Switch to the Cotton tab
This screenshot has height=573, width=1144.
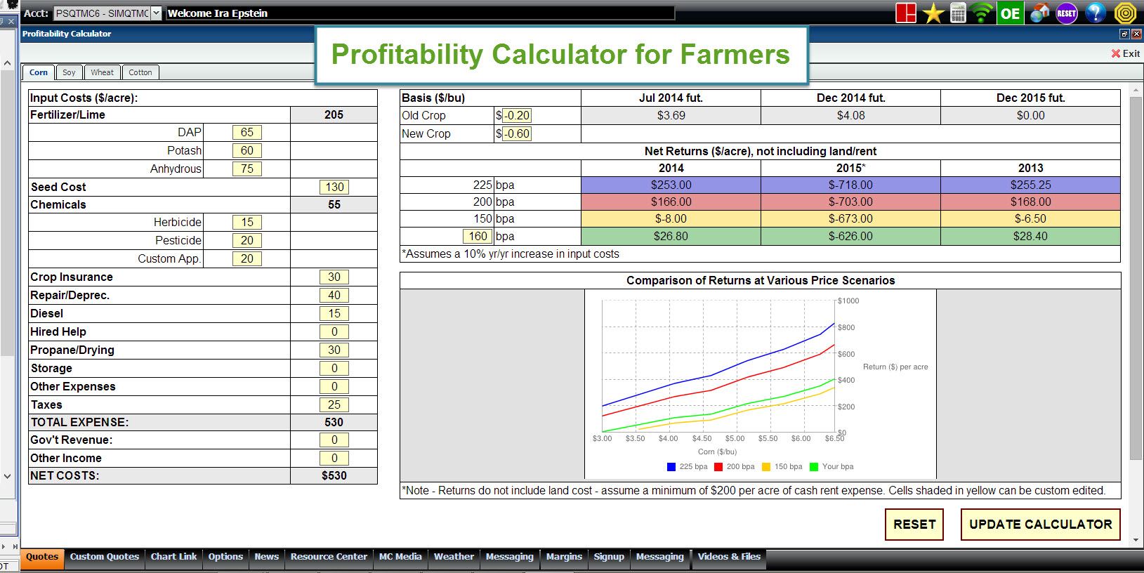click(140, 72)
